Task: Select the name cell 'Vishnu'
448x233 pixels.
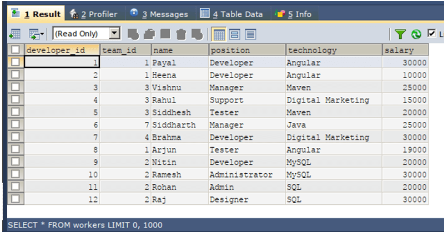Action: pyautogui.click(x=180, y=87)
